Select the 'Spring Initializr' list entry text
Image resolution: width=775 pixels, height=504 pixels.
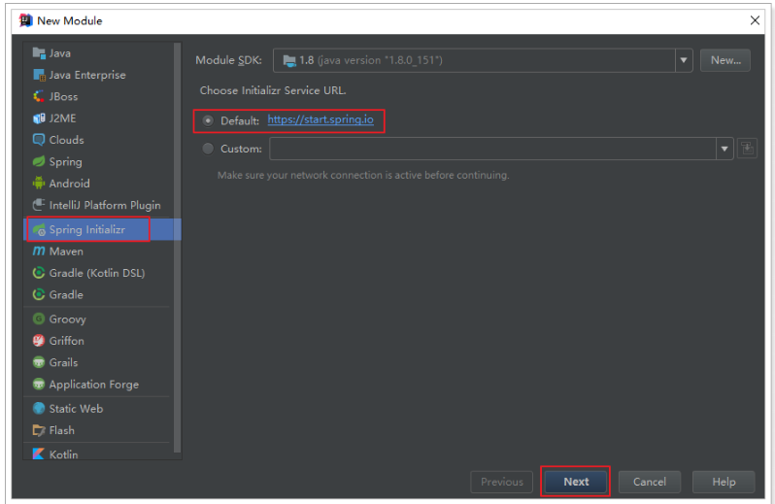[87, 230]
